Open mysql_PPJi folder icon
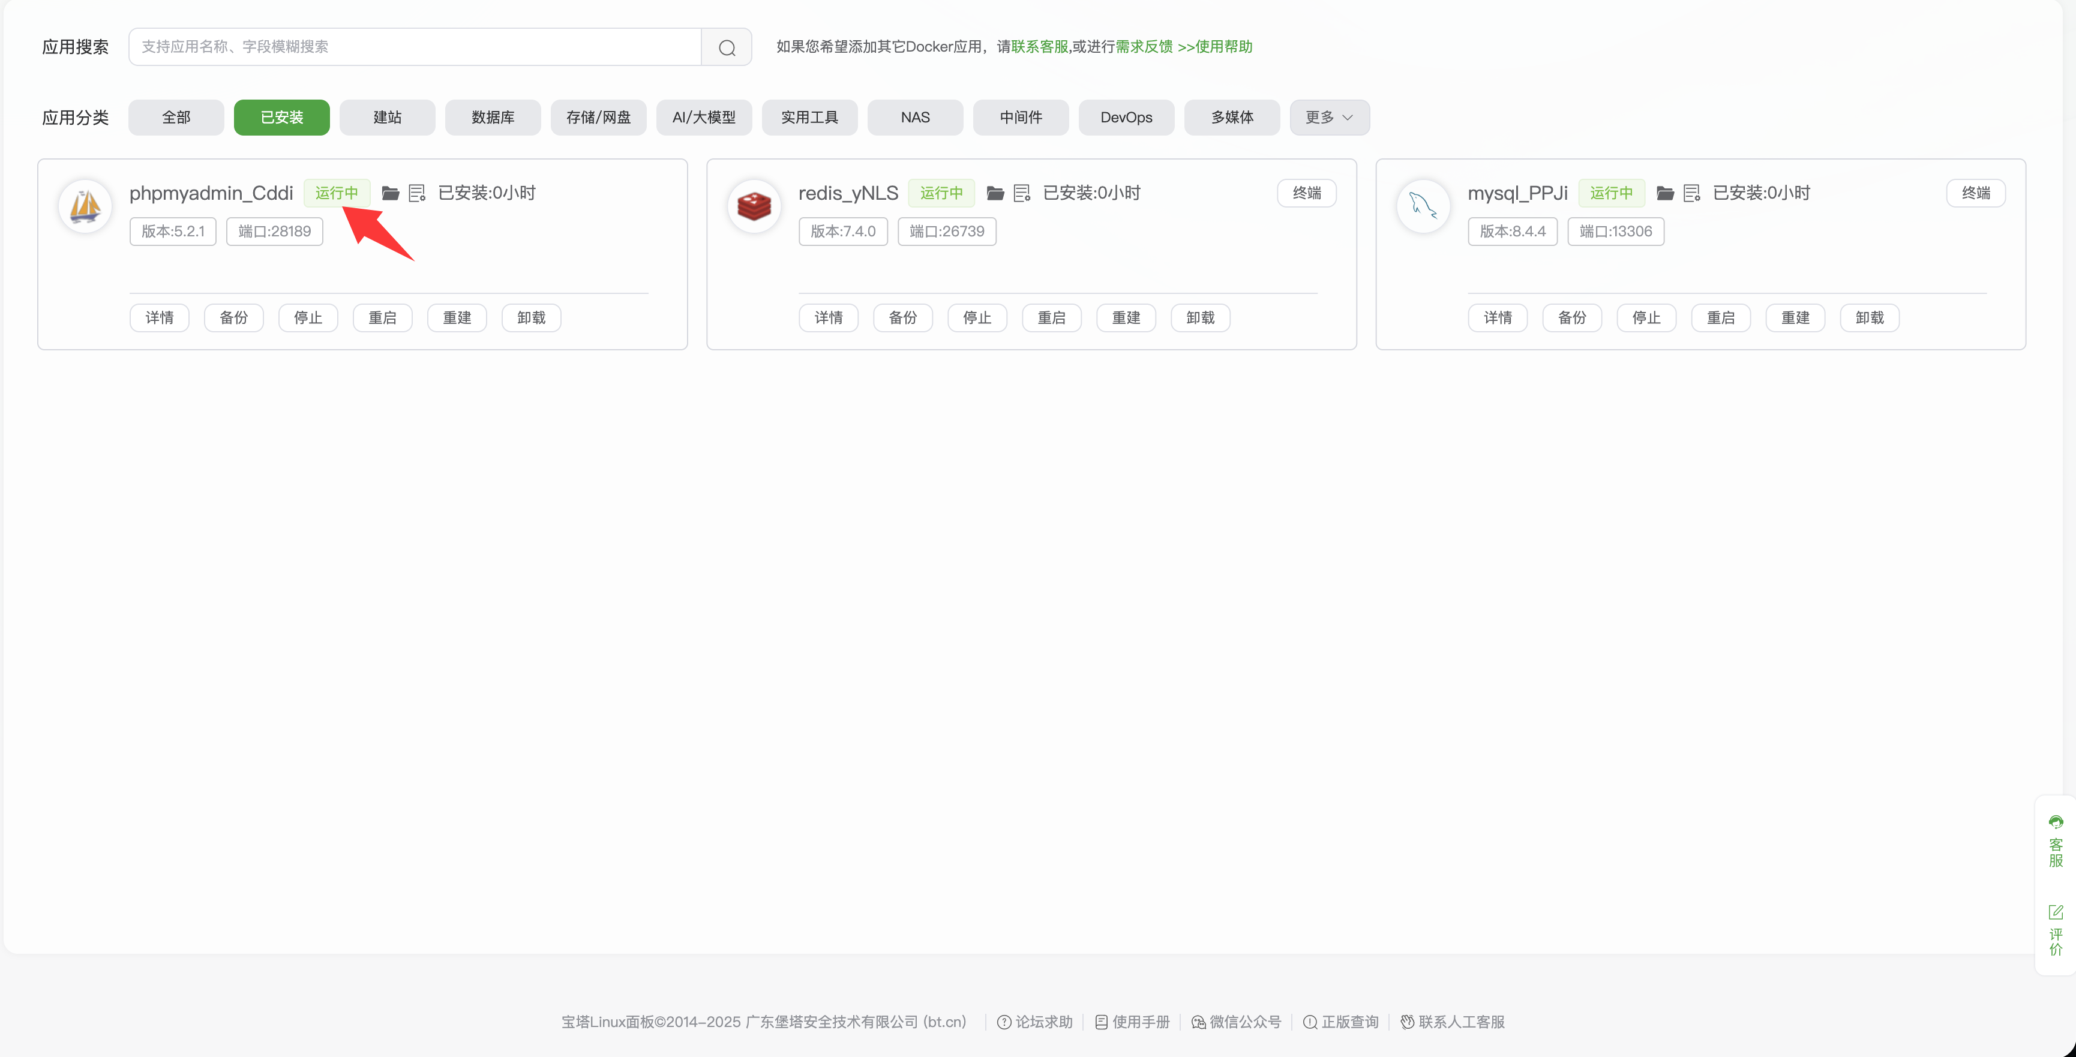This screenshot has width=2076, height=1057. [1665, 193]
